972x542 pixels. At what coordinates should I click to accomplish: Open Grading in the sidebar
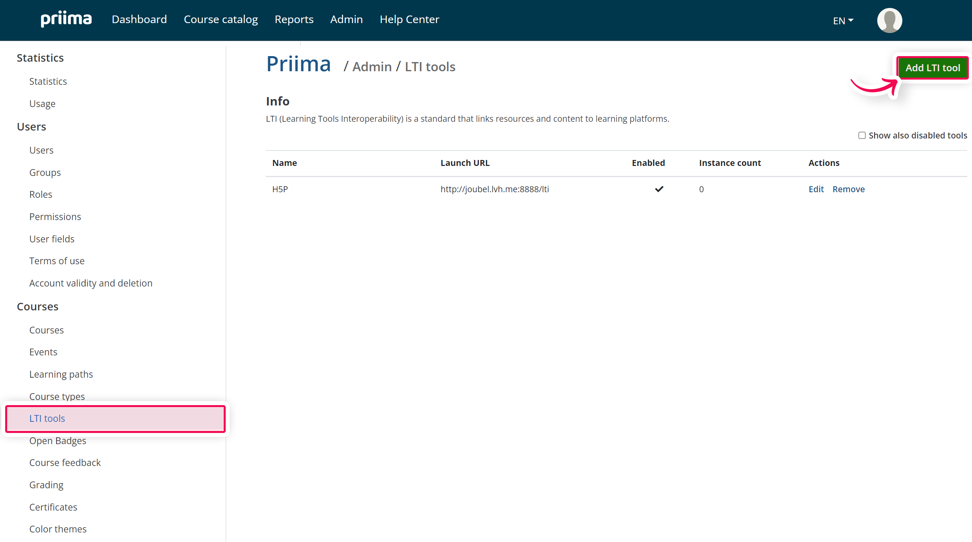46,485
